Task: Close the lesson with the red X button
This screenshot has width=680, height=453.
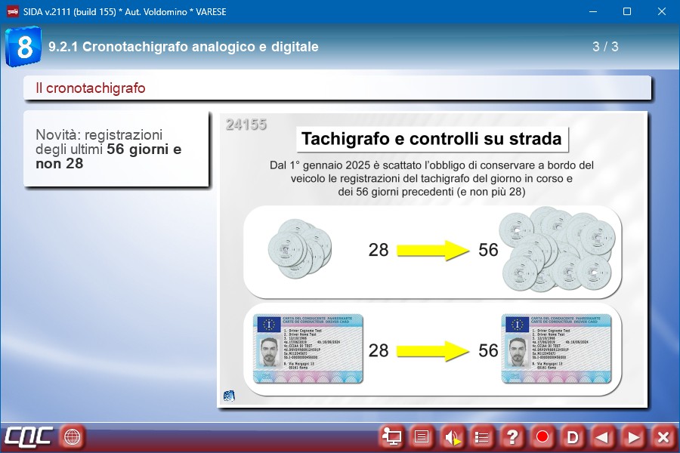Action: coord(663,436)
